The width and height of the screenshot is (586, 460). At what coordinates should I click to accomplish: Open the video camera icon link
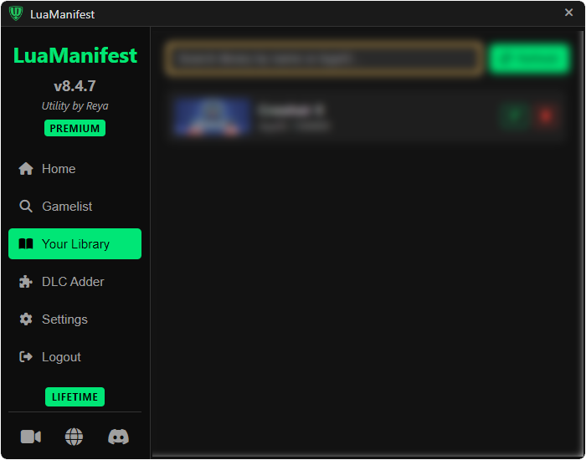31,437
